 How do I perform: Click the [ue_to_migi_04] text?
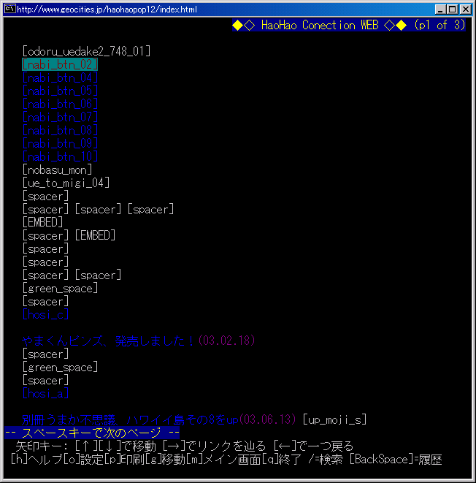point(66,183)
